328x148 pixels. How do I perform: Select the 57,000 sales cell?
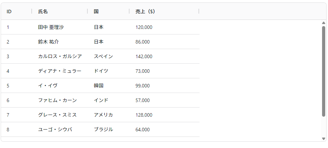pyautogui.click(x=164, y=101)
